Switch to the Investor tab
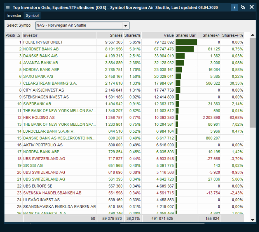This screenshot has height=232, width=259. point(14,16)
